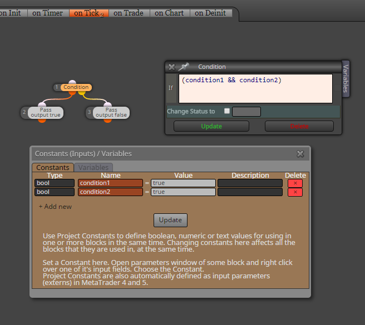
Task: Click block number 1 badge
Action: pyautogui.click(x=57, y=87)
